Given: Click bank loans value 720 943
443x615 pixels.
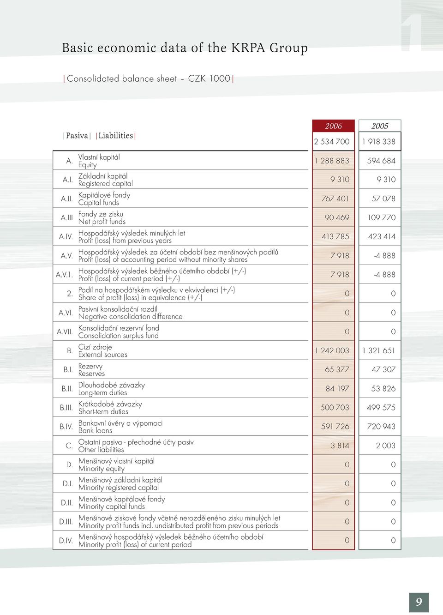Looking at the screenshot, I should point(381,427).
